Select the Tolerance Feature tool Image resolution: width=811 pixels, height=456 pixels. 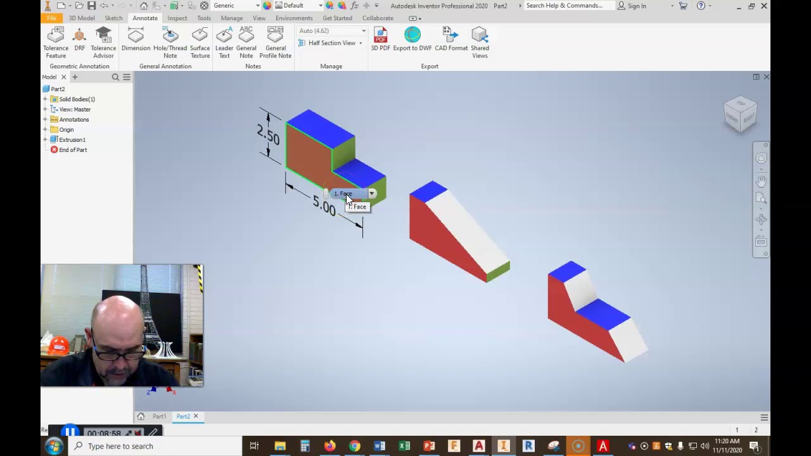tap(56, 43)
